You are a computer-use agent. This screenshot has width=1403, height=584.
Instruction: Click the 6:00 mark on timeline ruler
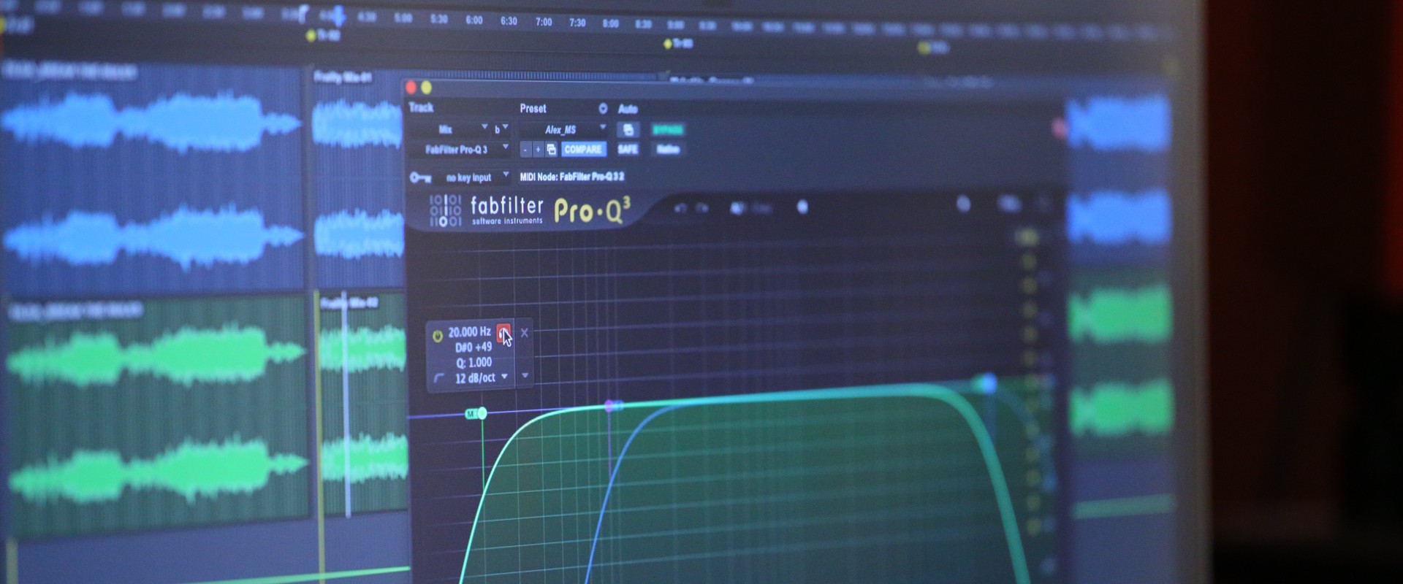click(474, 20)
